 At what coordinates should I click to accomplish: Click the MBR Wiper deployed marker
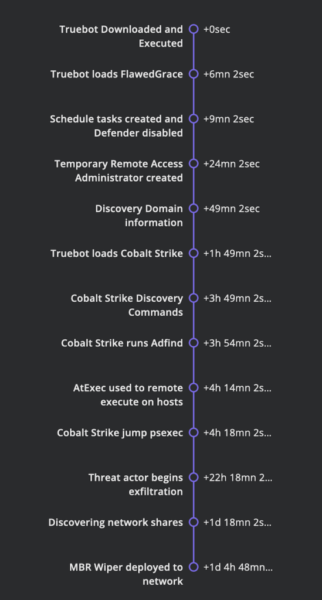point(194,567)
